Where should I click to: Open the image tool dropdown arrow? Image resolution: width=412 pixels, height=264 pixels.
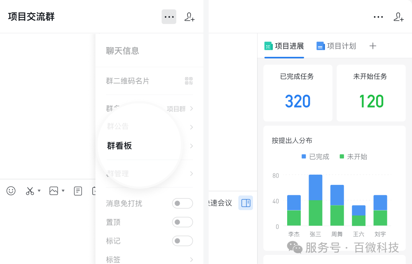[63, 191]
